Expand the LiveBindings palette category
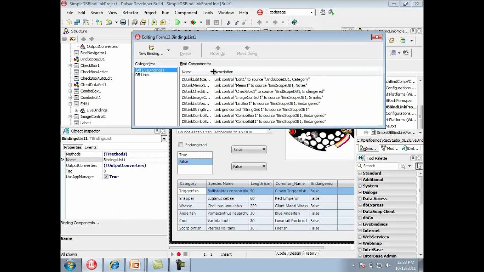 pyautogui.click(x=360, y=224)
